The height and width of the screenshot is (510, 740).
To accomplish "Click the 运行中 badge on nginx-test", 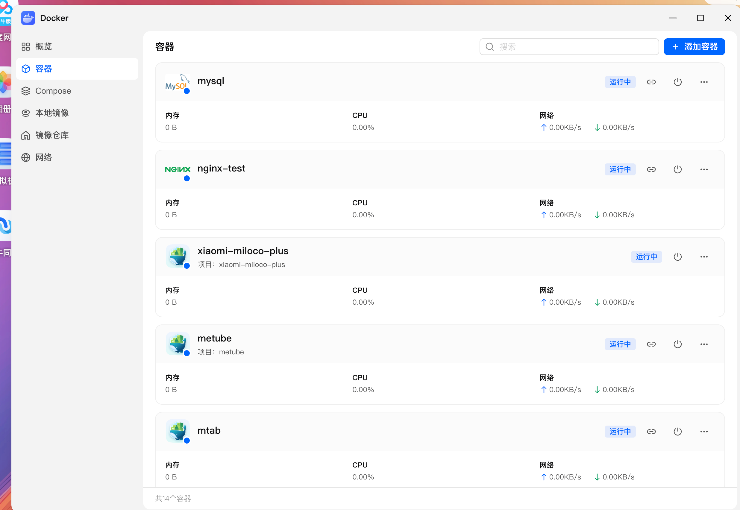I will pos(620,169).
